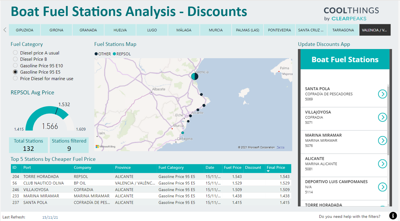The height and width of the screenshot is (221, 400).
Task: Switch to PONTEVEDRA province tab
Action: coord(279,30)
